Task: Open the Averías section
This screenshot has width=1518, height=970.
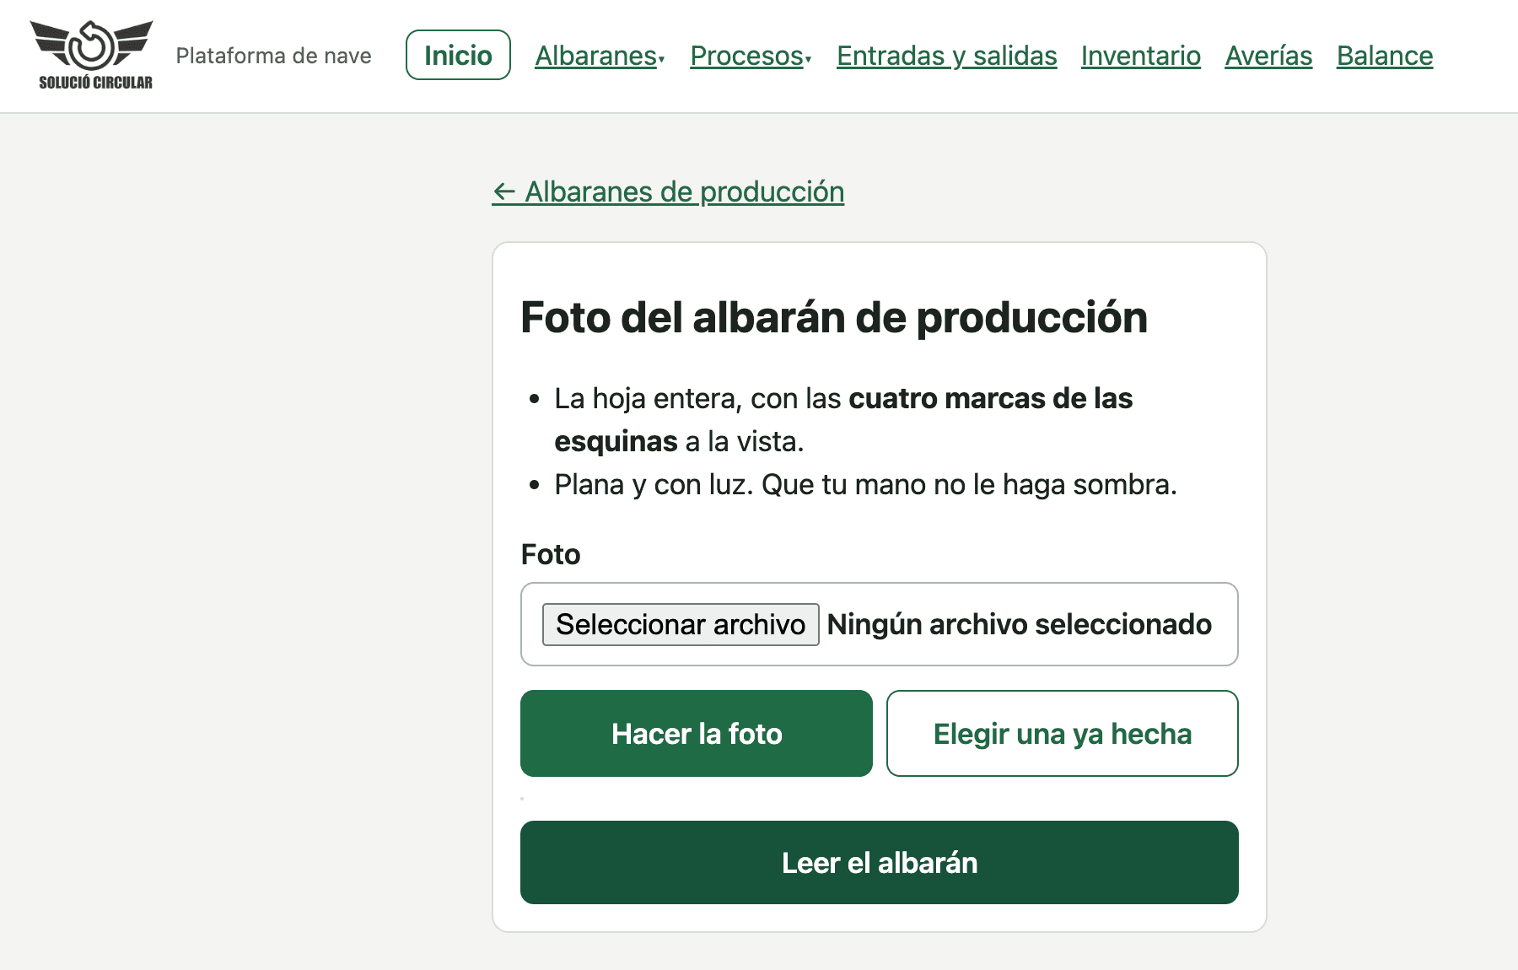Action: click(1268, 56)
